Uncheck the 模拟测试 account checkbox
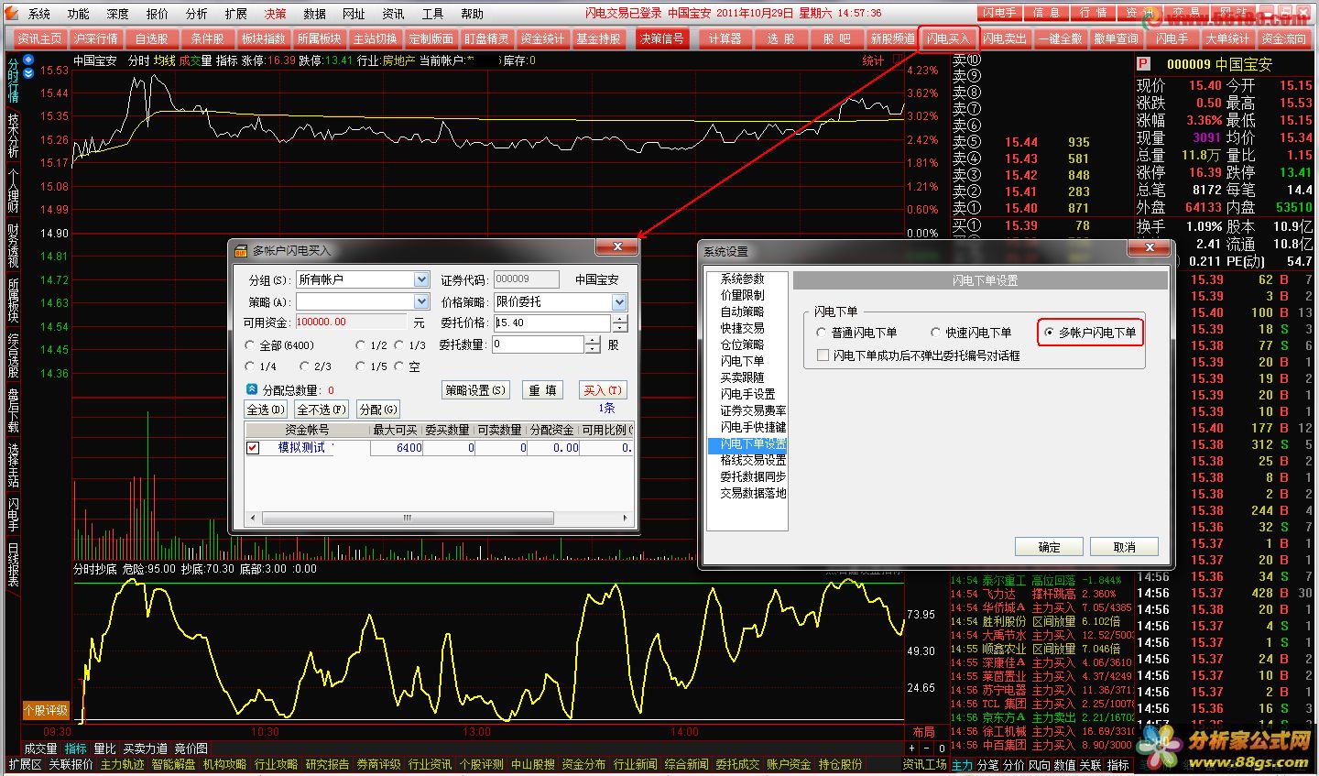Screen dimensions: 1319x776 (254, 448)
